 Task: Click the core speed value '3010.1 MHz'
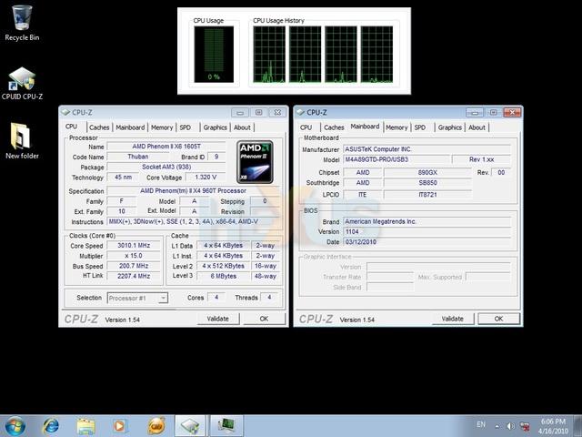coord(134,245)
